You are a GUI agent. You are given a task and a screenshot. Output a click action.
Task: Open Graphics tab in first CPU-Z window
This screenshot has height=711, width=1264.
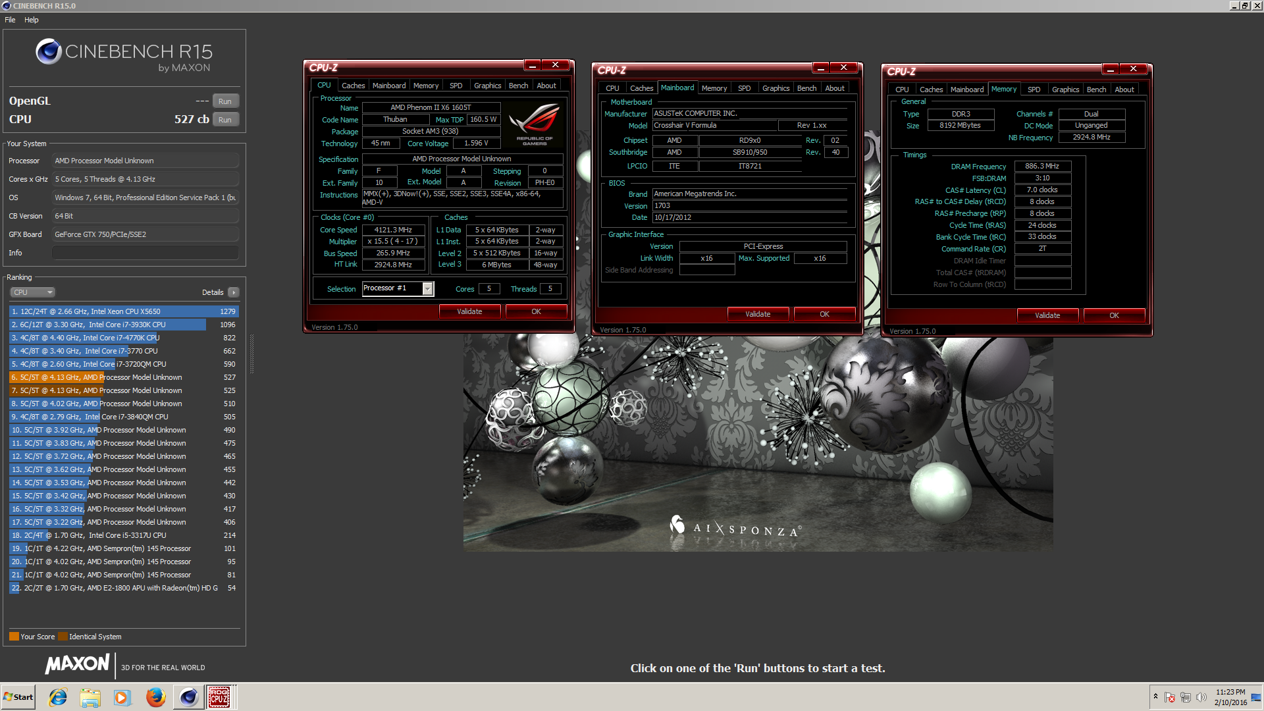point(488,86)
